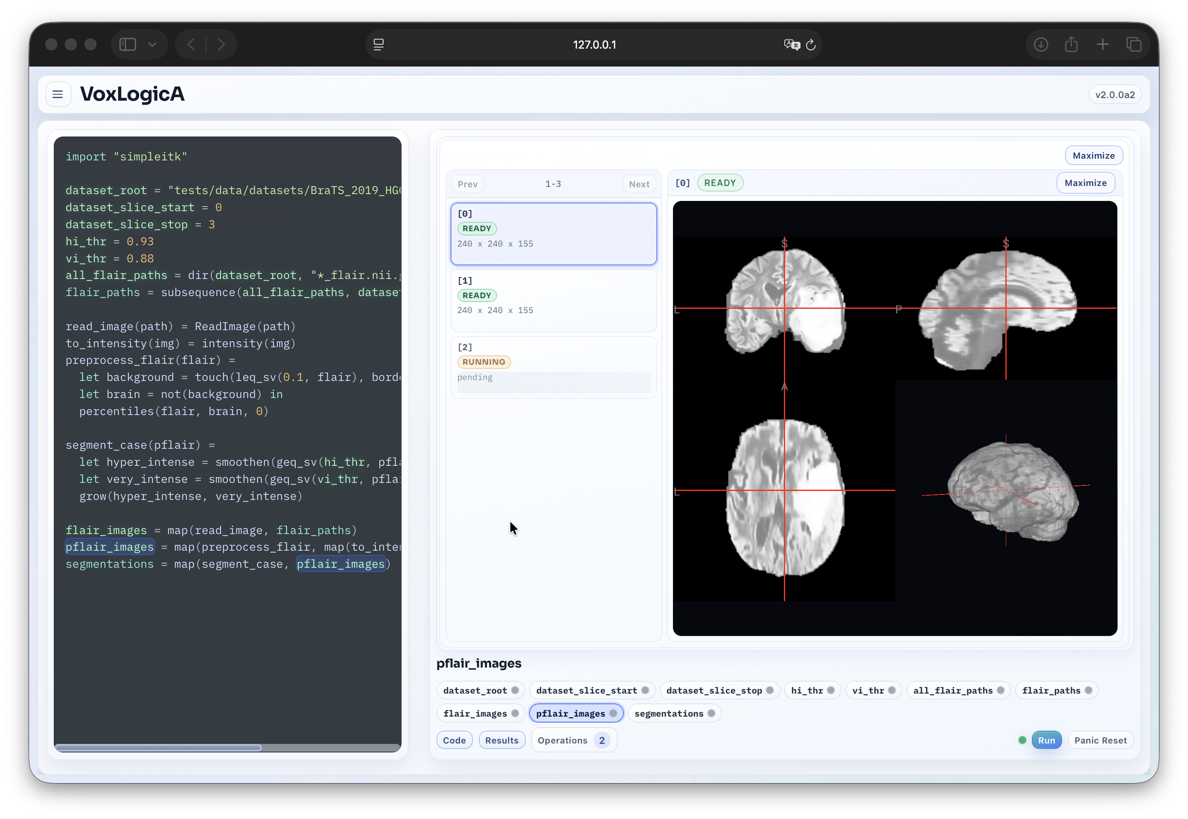Expand the Operations panel showing 2

point(573,740)
